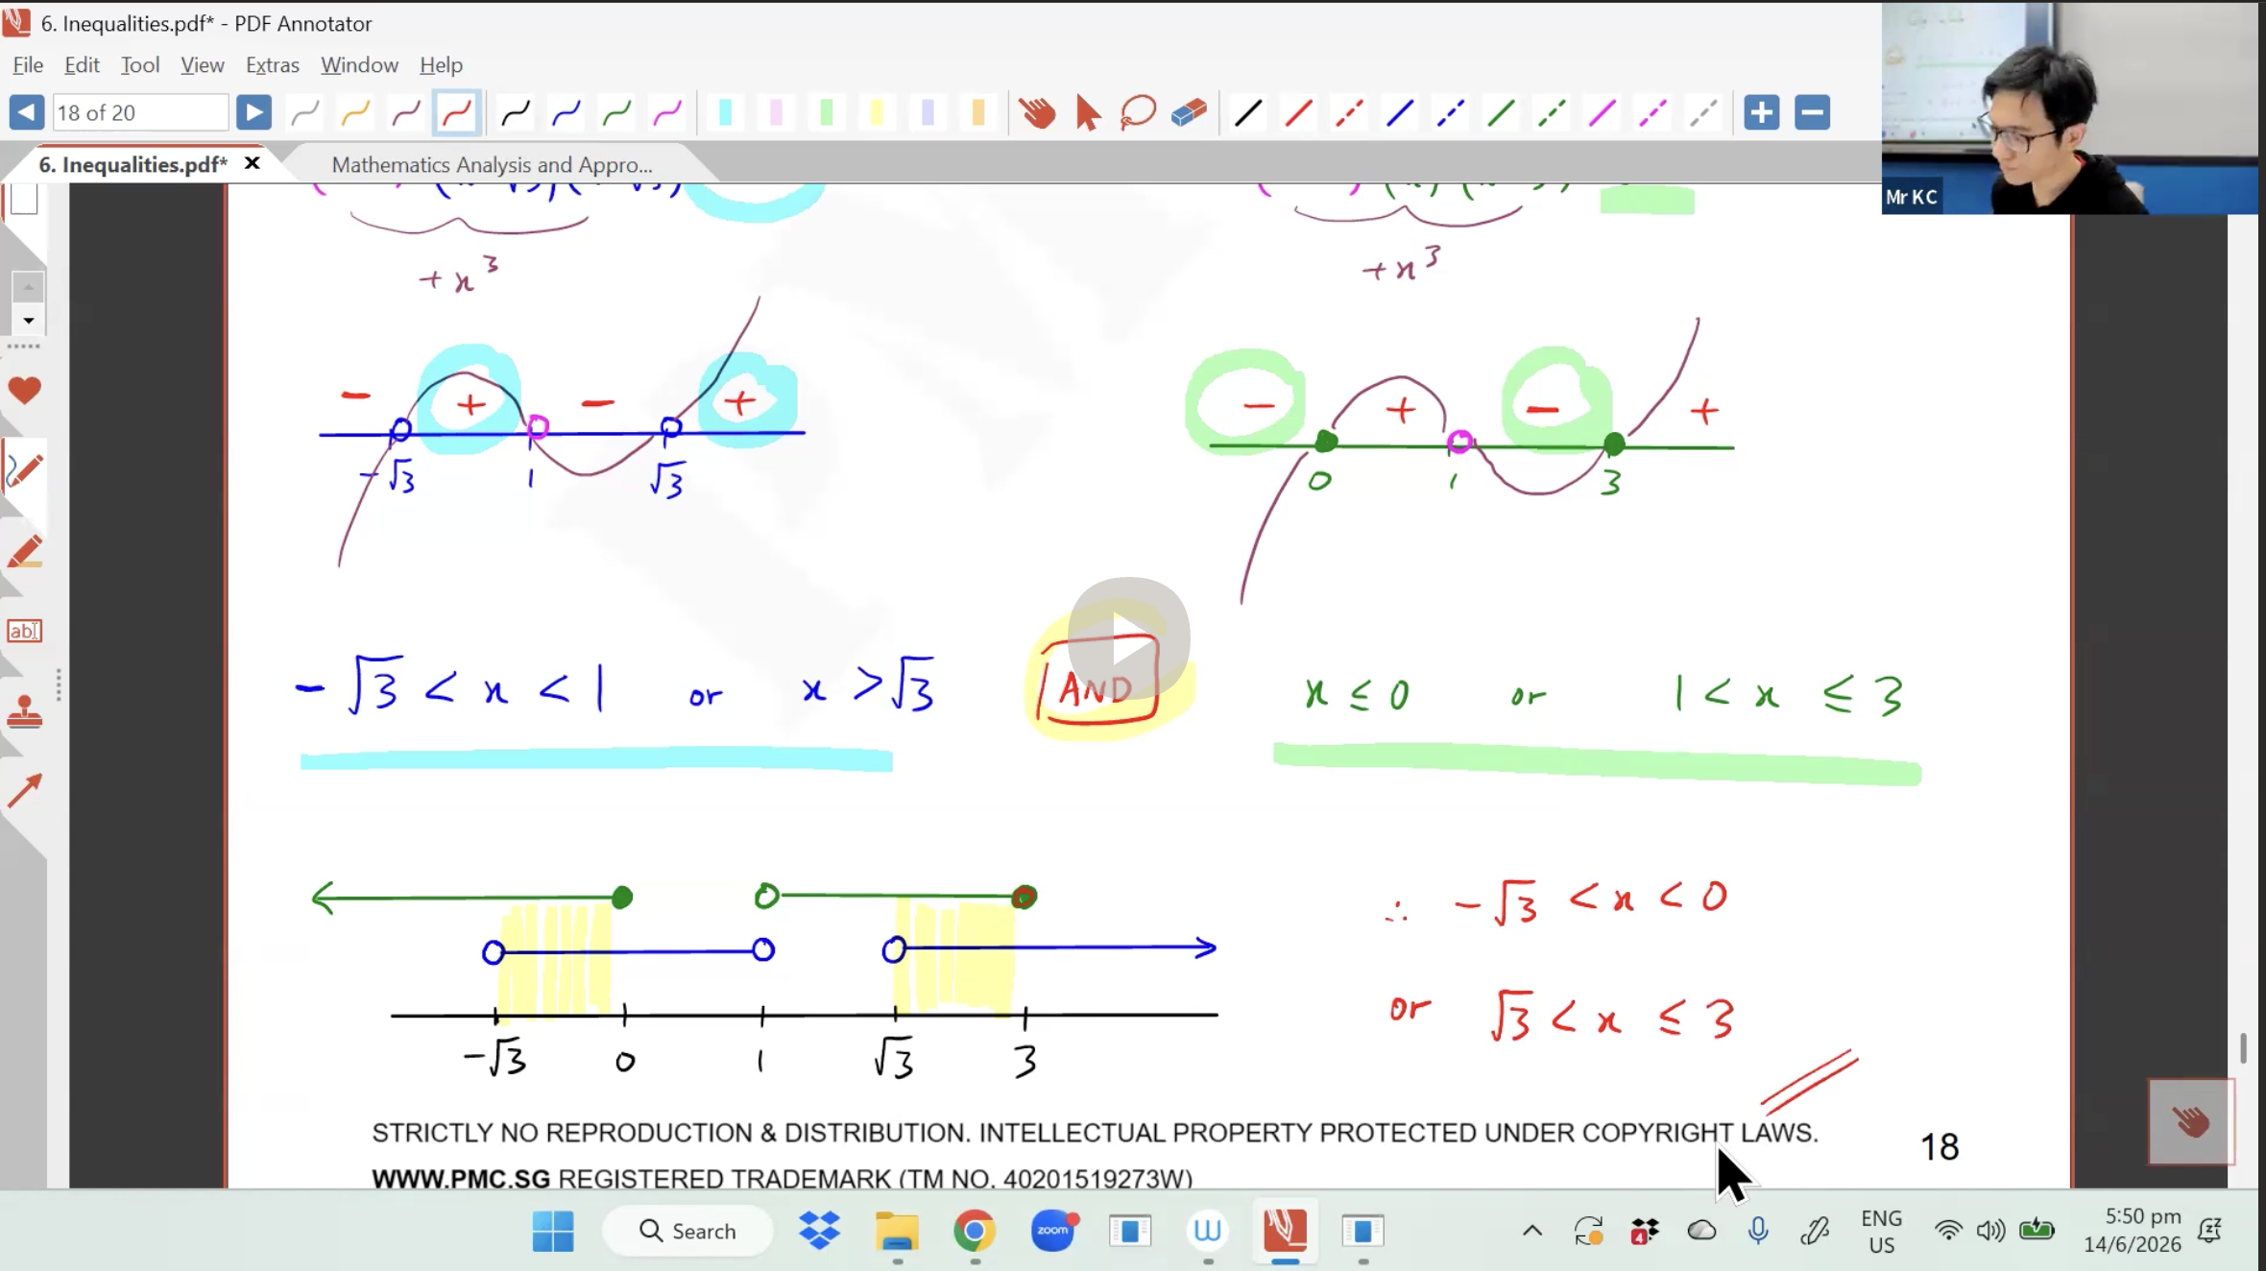Open the Window menu

point(359,64)
